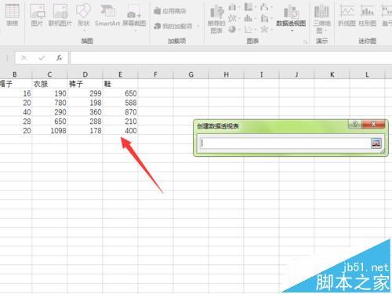Click the cell containing 鞋
Image resolution: width=392 pixels, height=294 pixels.
coord(120,84)
